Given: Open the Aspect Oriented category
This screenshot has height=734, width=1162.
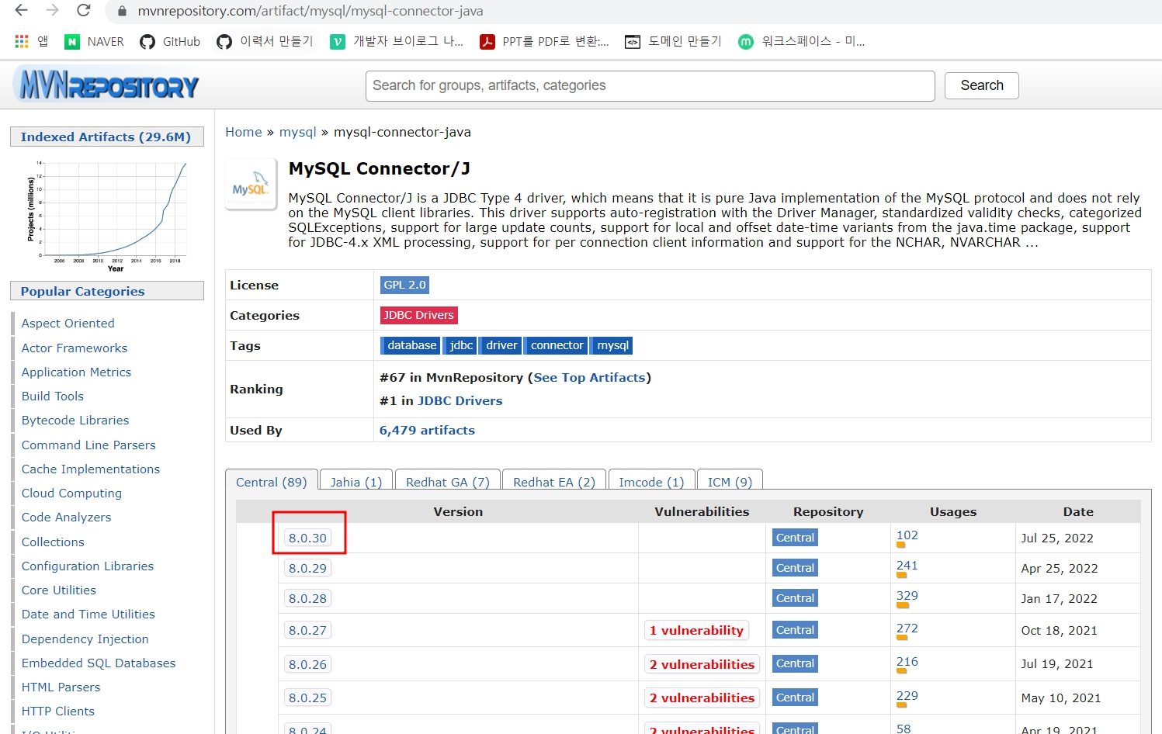Looking at the screenshot, I should coord(68,323).
